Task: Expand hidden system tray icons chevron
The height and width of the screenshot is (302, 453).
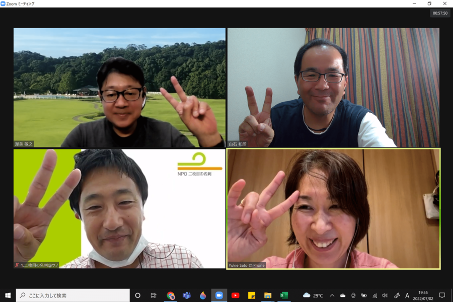Action: pos(332,295)
